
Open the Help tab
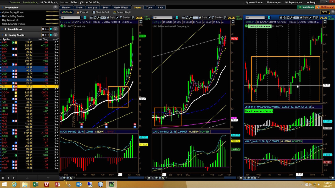point(160,8)
